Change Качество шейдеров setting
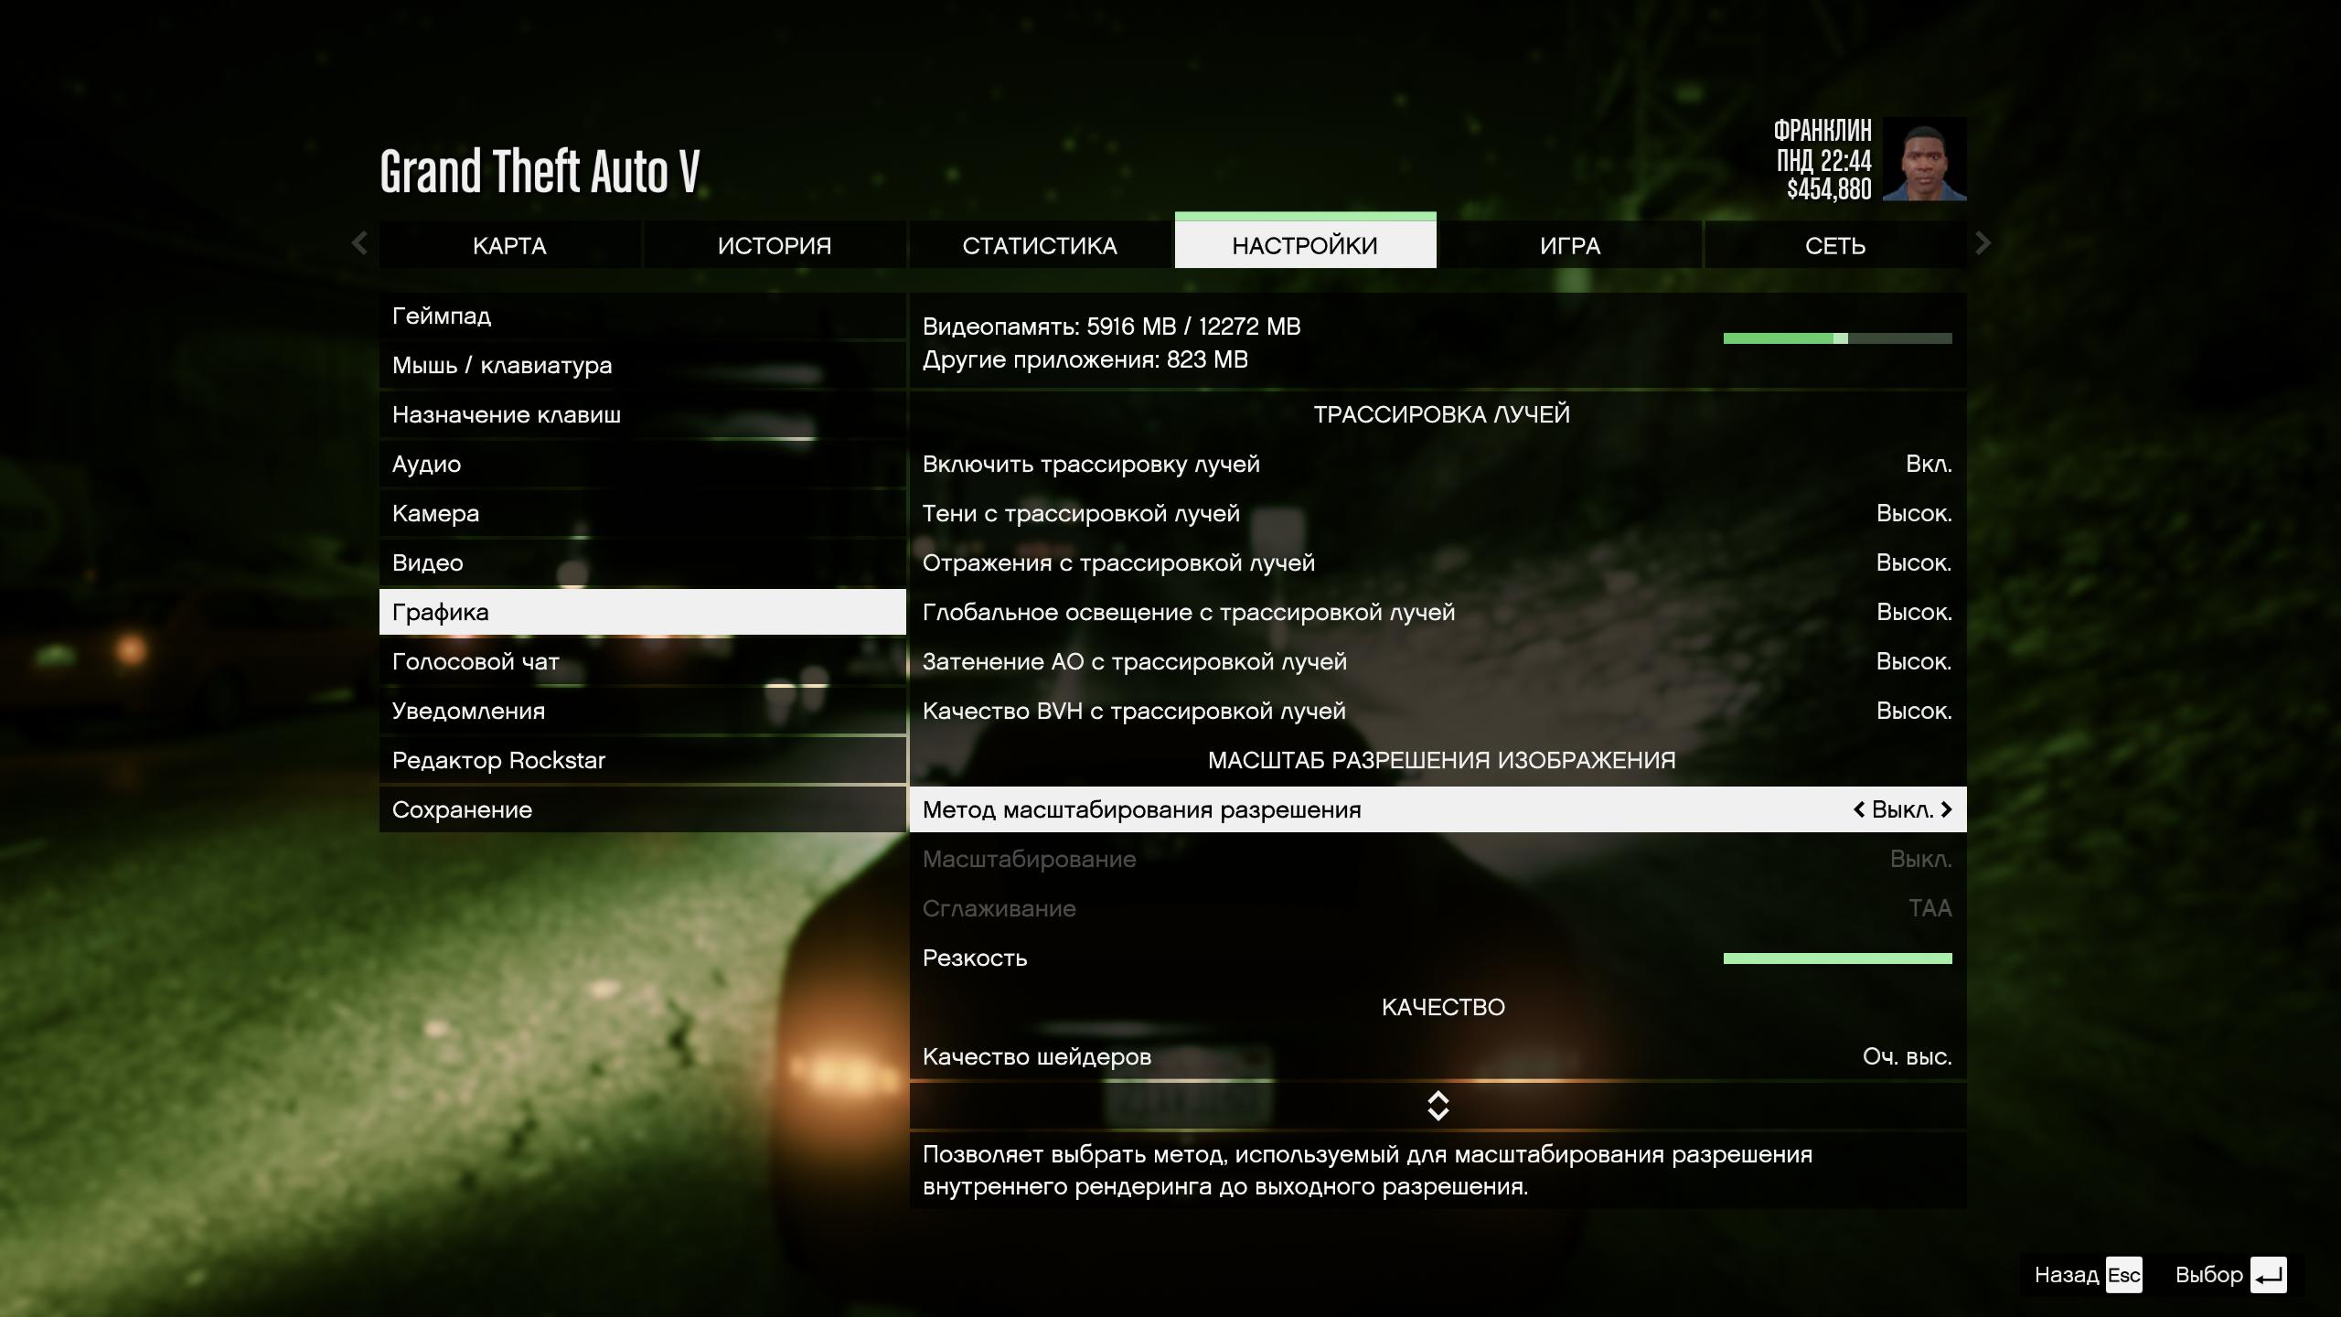The image size is (2341, 1317). tap(1438, 1056)
